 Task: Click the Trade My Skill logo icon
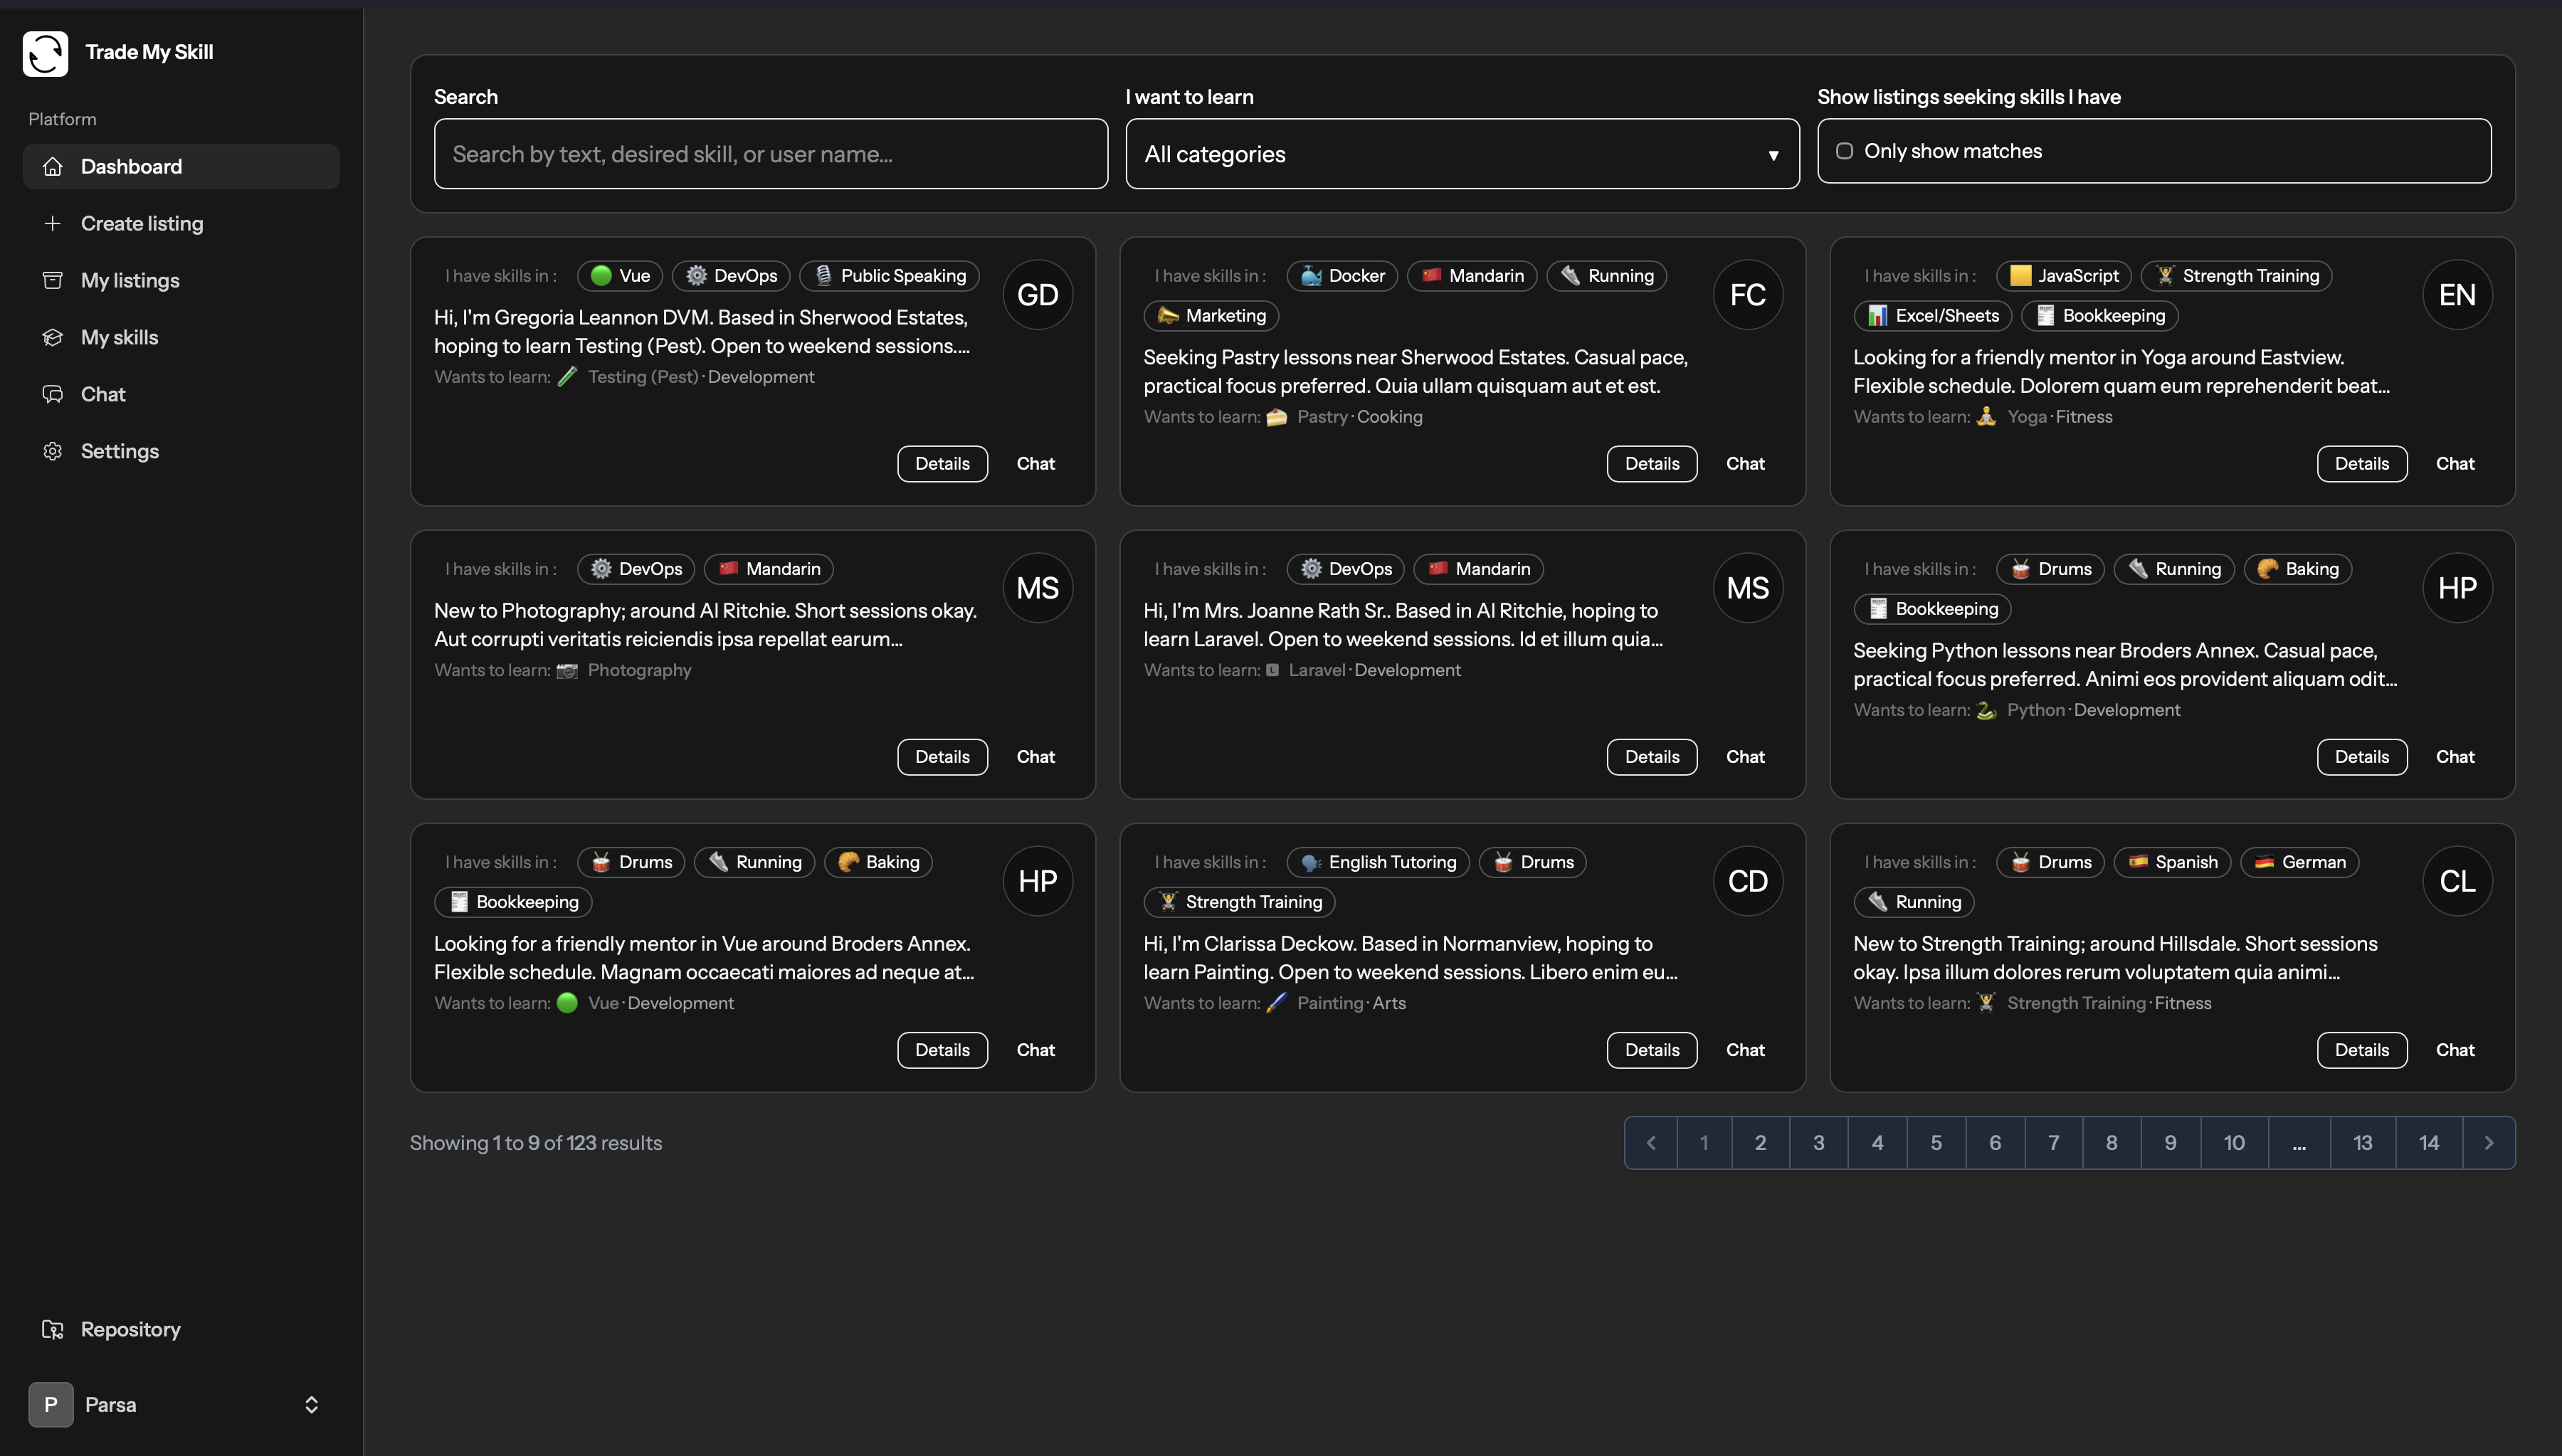(45, 52)
